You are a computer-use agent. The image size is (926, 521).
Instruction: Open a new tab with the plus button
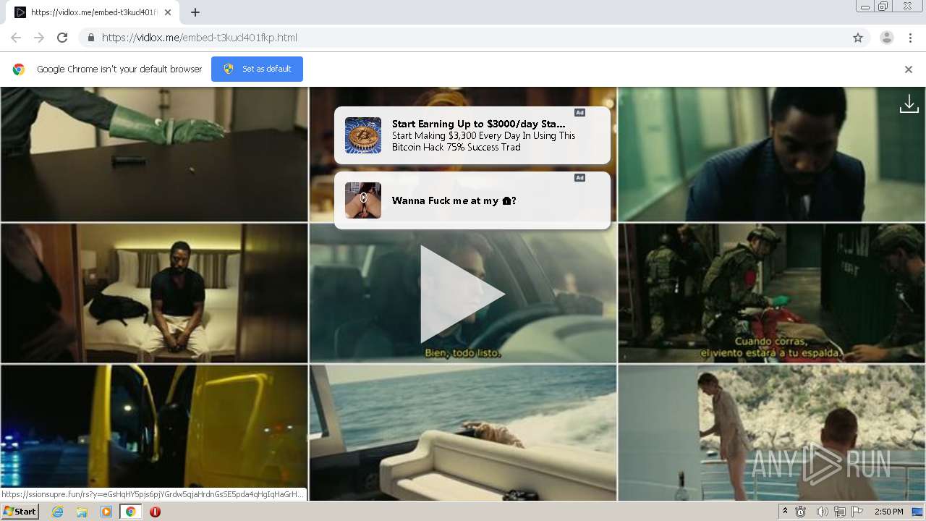(x=195, y=12)
